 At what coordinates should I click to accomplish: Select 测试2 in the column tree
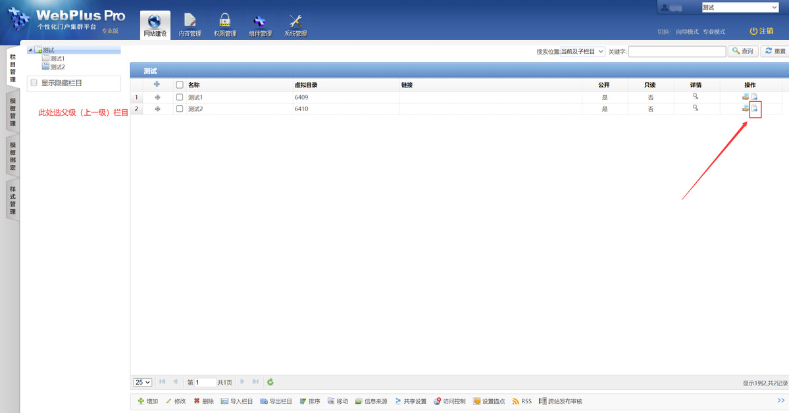[x=57, y=67]
